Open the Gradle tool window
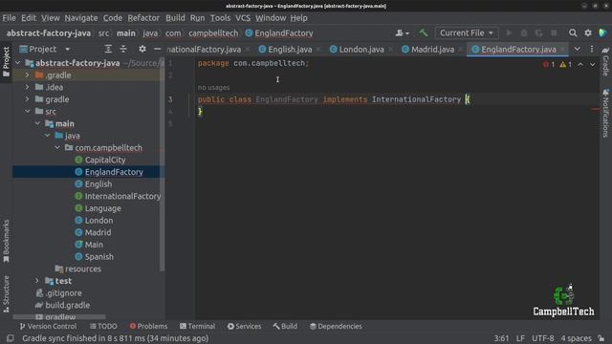612x344 pixels. click(x=605, y=61)
